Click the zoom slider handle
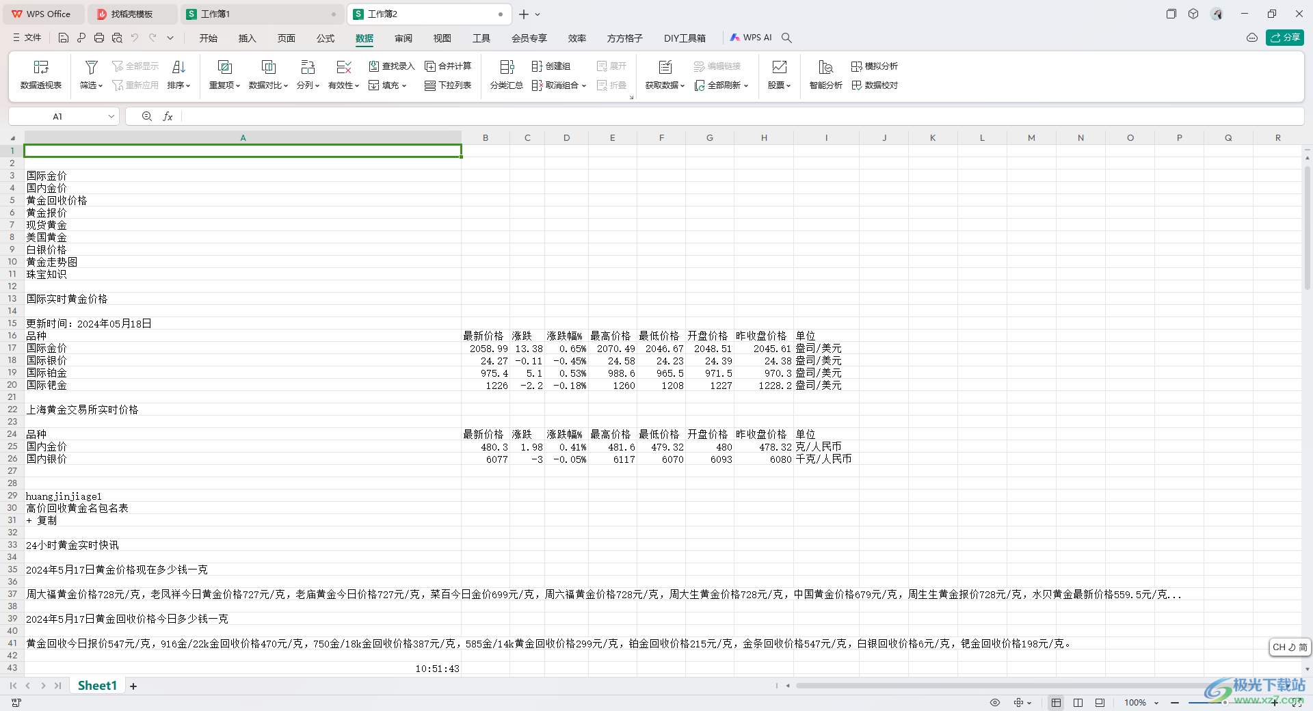1313x711 pixels. tap(1225, 703)
